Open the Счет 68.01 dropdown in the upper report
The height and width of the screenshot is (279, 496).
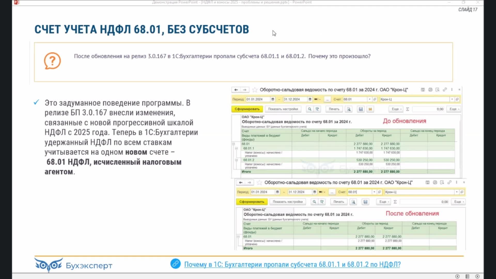coord(370,99)
